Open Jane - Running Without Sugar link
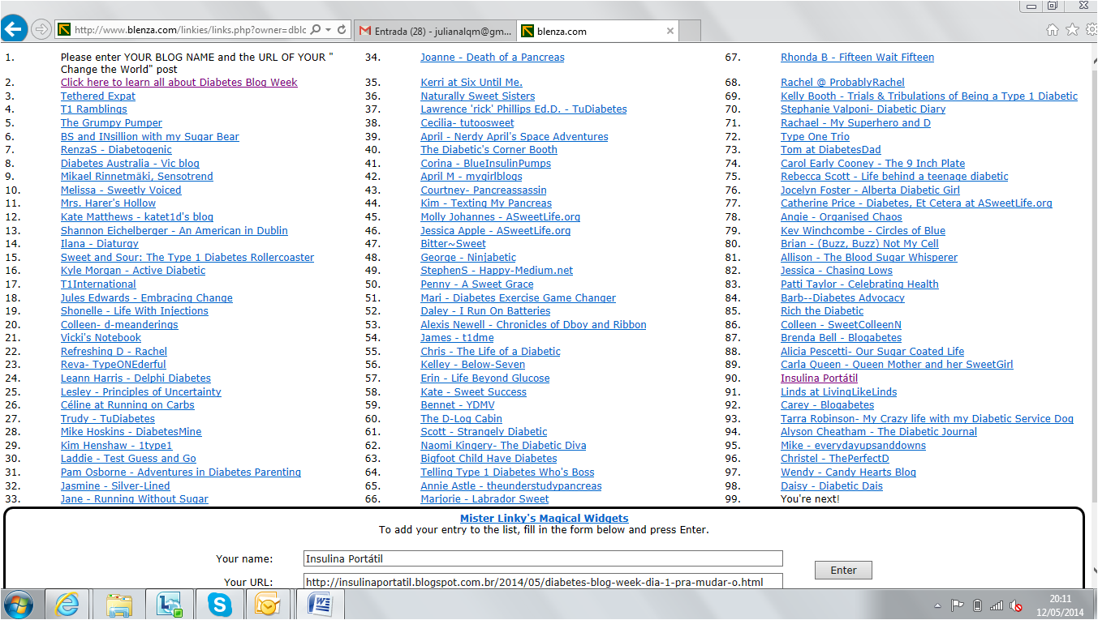This screenshot has height=620, width=1098. (x=134, y=499)
